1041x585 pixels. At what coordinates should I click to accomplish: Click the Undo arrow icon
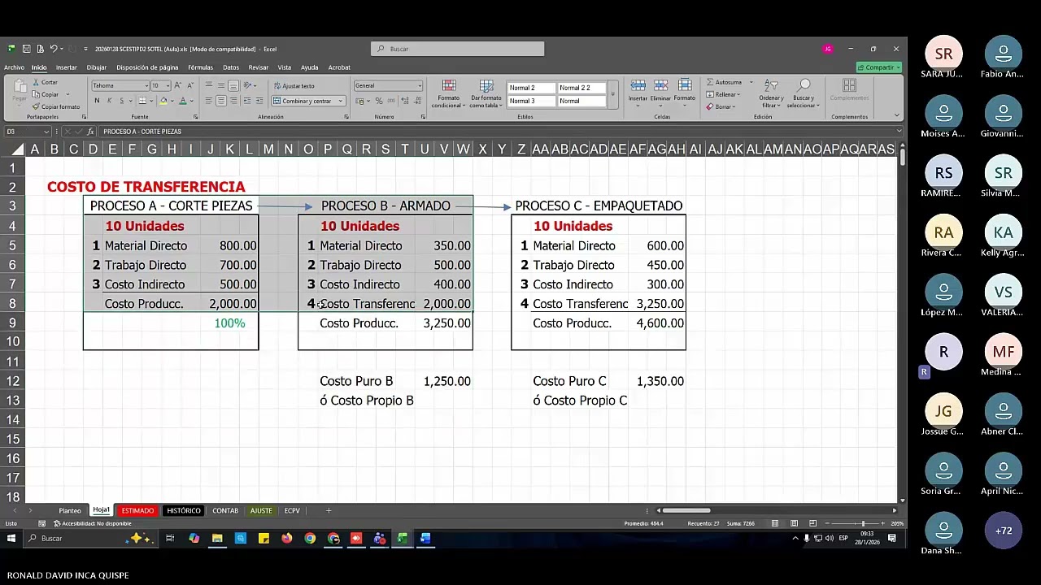pyautogui.click(x=54, y=49)
